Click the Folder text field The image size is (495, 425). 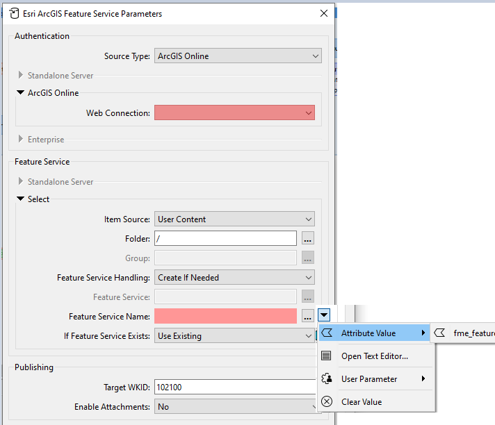point(225,239)
